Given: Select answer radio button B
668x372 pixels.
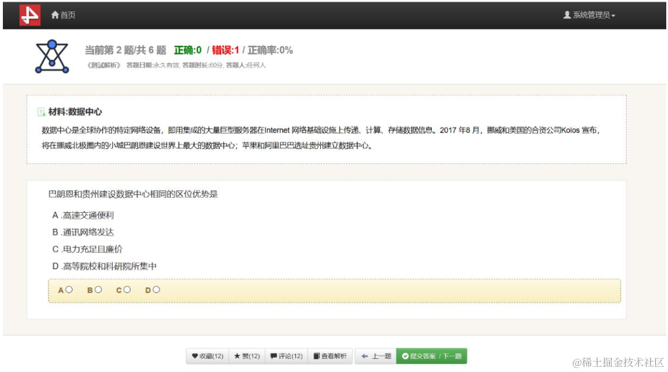Looking at the screenshot, I should tap(98, 290).
